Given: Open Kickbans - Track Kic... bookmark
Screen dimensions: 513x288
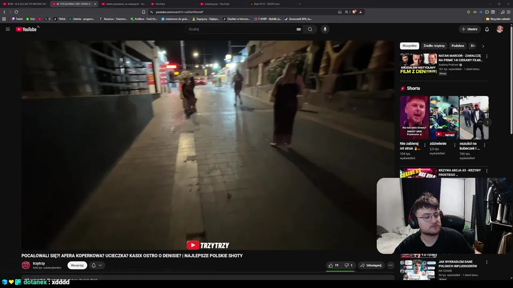Looking at the screenshot, I should click(144, 19).
